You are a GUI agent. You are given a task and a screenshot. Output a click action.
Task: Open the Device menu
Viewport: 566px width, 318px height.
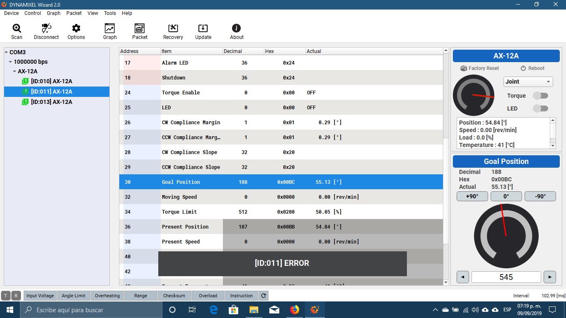click(11, 13)
